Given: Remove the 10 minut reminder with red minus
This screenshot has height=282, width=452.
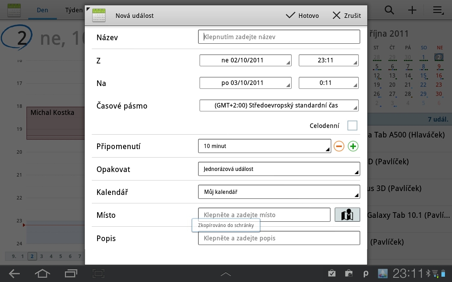Looking at the screenshot, I should (339, 146).
